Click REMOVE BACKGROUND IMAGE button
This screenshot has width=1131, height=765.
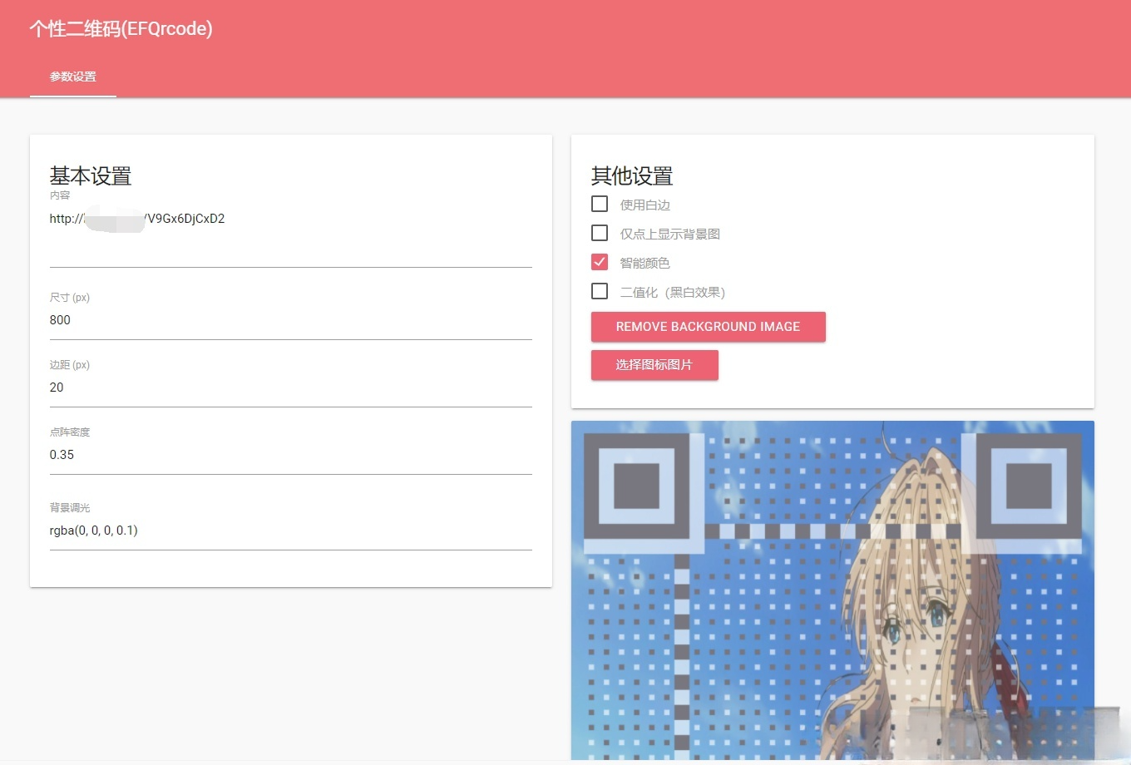point(708,327)
